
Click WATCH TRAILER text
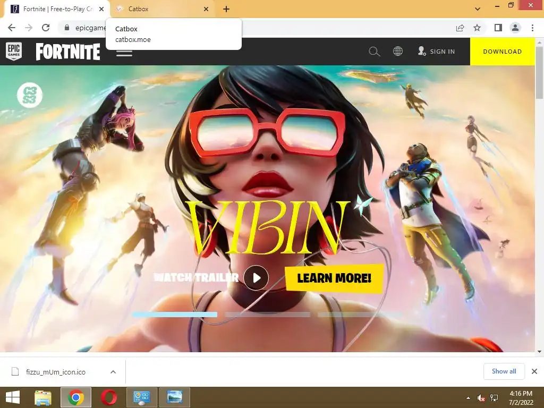point(196,277)
